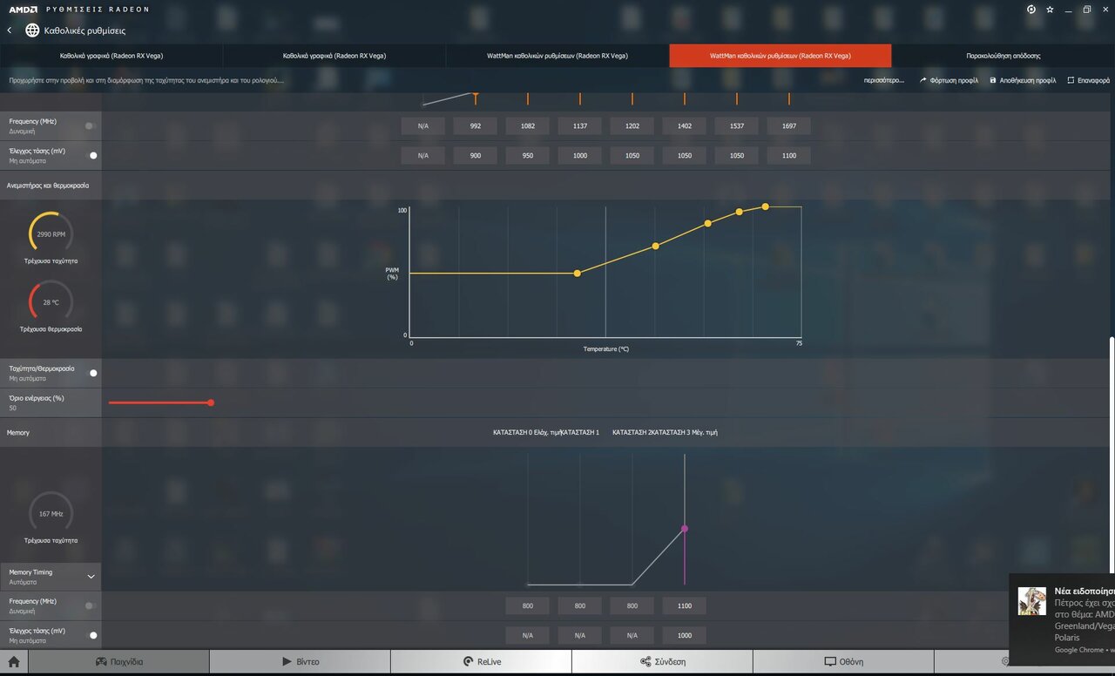Click the circular update icon in title bar
Screen dimensions: 1115x676
[1031, 10]
